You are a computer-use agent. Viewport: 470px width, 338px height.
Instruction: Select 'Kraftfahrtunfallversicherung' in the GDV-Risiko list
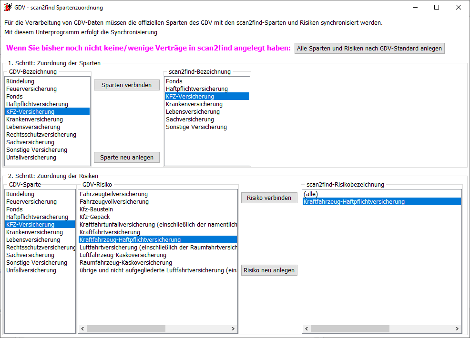click(158, 225)
